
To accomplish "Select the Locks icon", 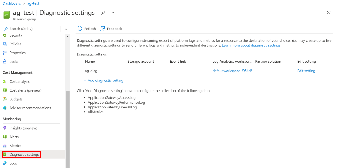I will [5, 62].
